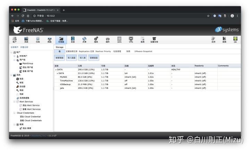Collapse the 微调 tree node

[x=14, y=124]
